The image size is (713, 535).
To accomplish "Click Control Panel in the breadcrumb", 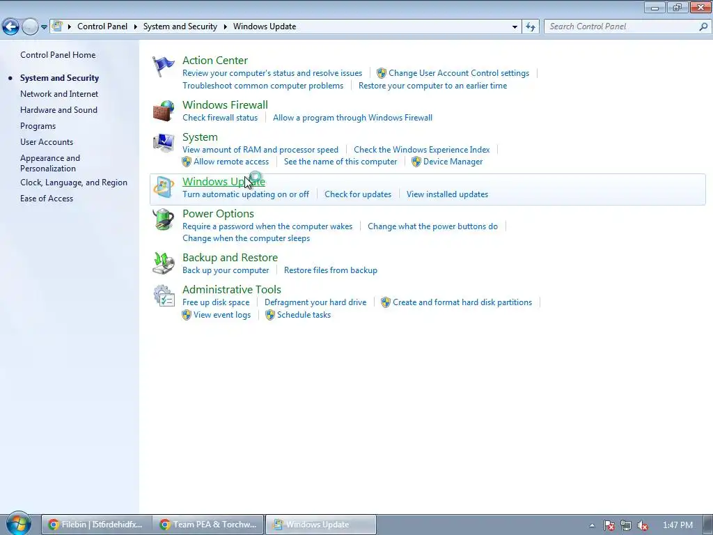I will (x=102, y=26).
